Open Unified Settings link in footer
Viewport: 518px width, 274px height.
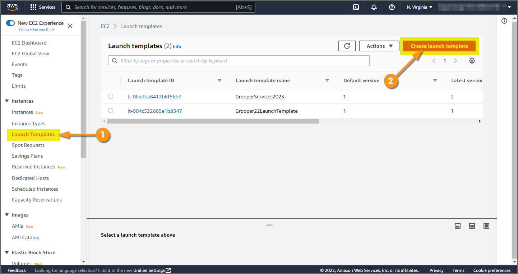[152, 270]
